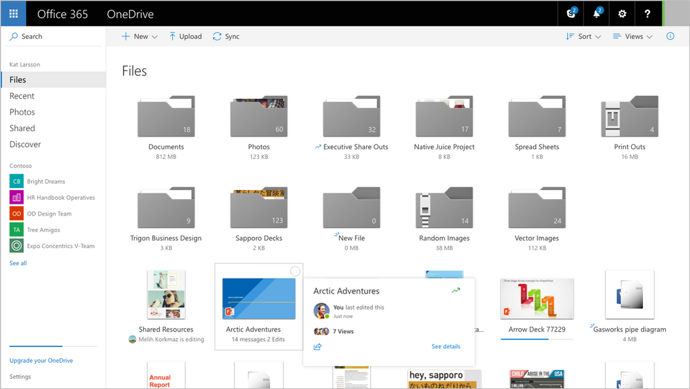Viewport: 690px width, 389px height.
Task: Expand the Sort dropdown
Action: (584, 37)
